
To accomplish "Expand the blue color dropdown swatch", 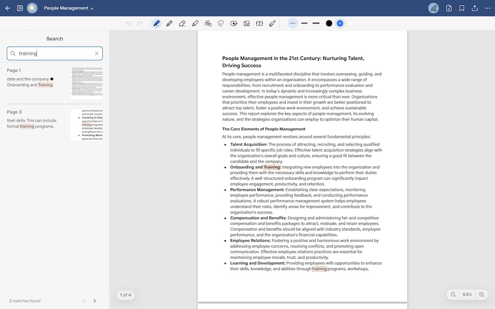I will click(340, 23).
